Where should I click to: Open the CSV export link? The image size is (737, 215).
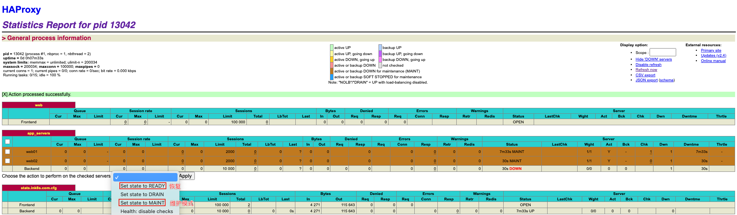pyautogui.click(x=645, y=75)
